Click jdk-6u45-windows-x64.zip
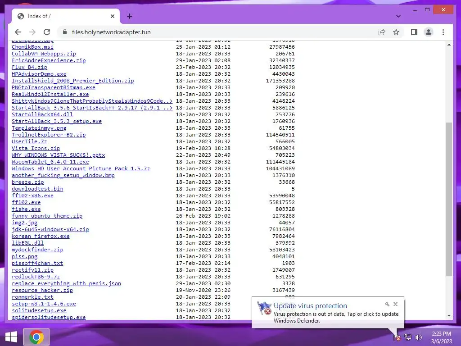461x346 pixels. click(x=50, y=229)
